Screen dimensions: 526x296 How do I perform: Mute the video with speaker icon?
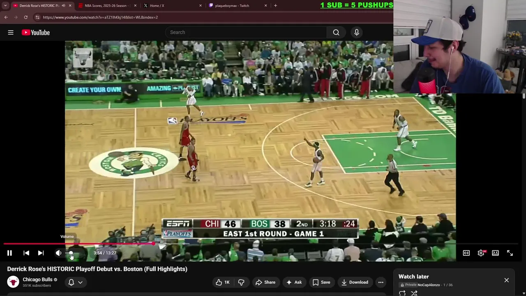click(58, 253)
